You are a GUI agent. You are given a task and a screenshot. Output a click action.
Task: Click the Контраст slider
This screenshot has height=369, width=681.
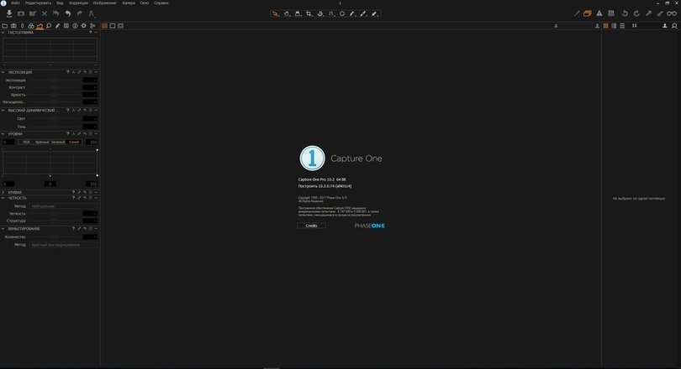(x=55, y=87)
